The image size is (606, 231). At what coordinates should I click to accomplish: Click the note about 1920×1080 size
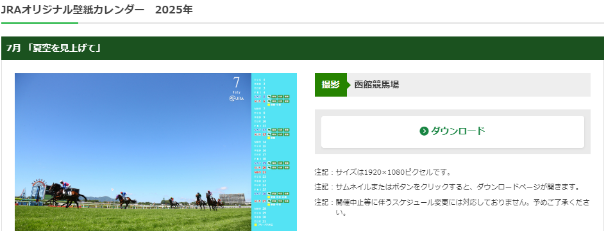coord(383,172)
